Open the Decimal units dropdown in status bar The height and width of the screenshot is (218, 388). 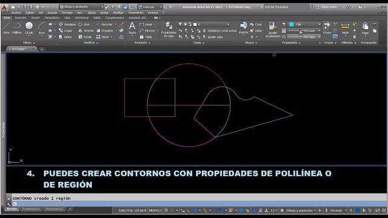click(338, 211)
